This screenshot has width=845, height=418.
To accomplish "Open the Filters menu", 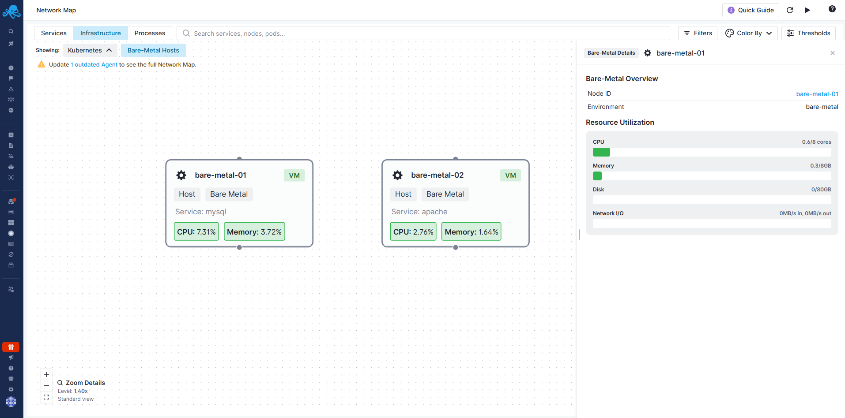I will coord(698,33).
